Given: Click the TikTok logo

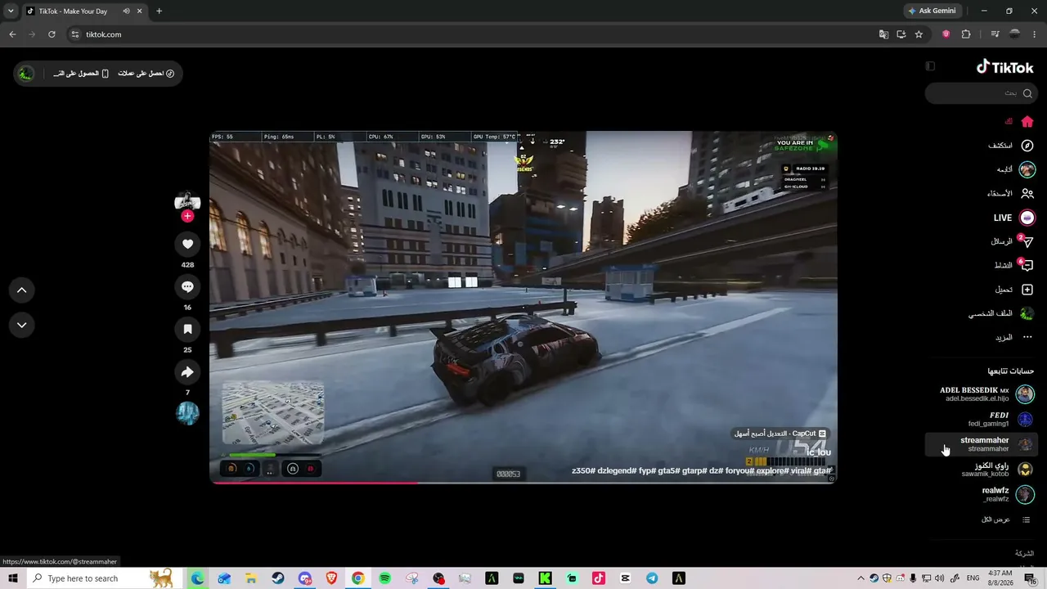Looking at the screenshot, I should pos(1005,67).
